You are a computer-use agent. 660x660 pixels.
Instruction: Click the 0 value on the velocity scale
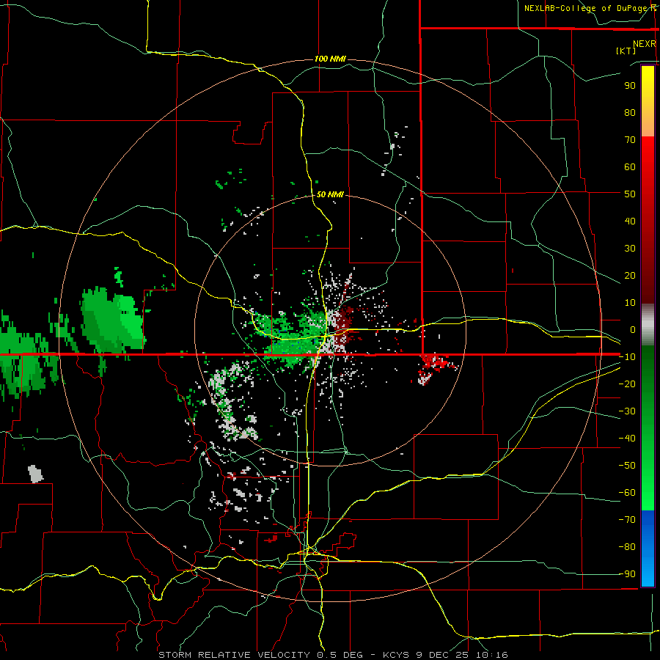(x=633, y=329)
